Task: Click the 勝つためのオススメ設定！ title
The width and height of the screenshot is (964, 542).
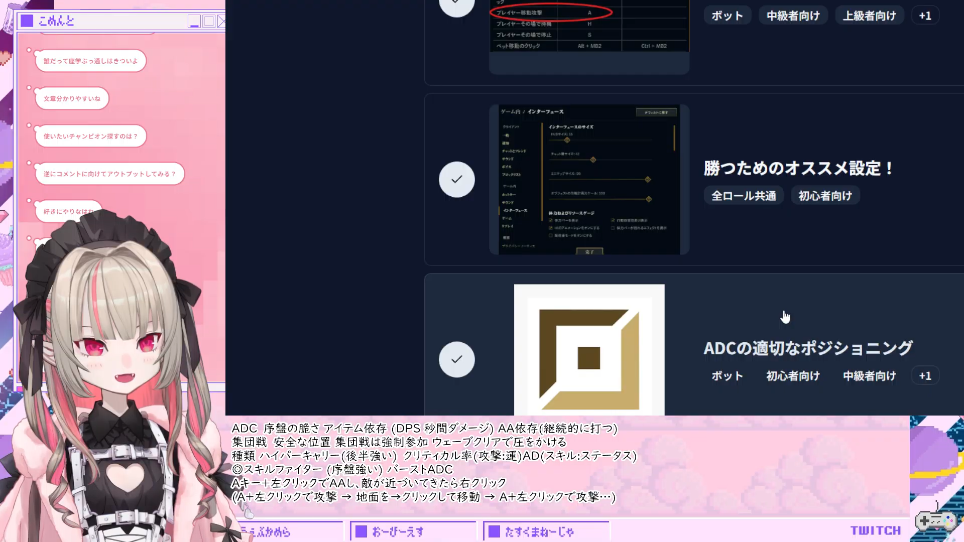Action: [x=798, y=168]
